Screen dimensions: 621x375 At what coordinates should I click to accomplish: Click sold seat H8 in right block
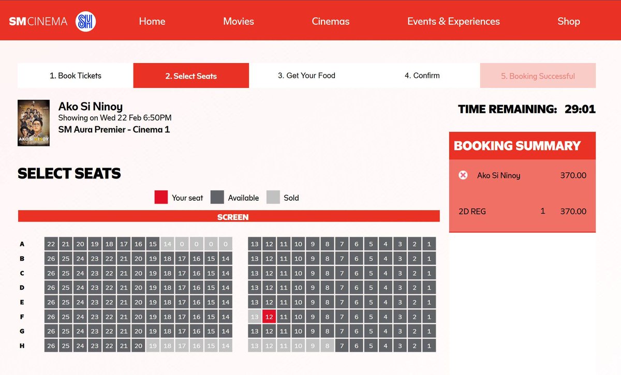pyautogui.click(x=327, y=346)
